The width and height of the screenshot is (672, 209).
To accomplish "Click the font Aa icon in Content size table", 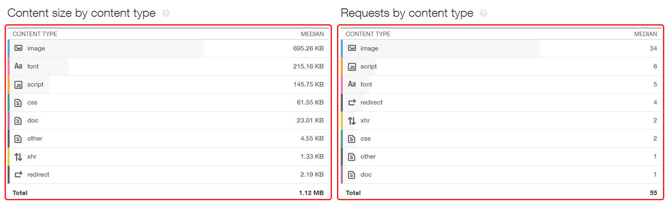I will (19, 66).
